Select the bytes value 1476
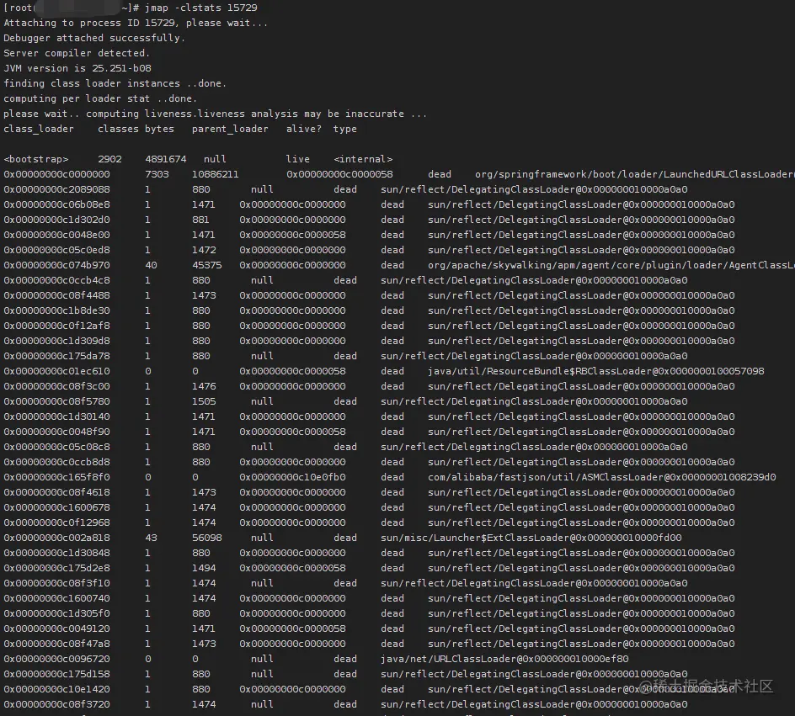 204,386
